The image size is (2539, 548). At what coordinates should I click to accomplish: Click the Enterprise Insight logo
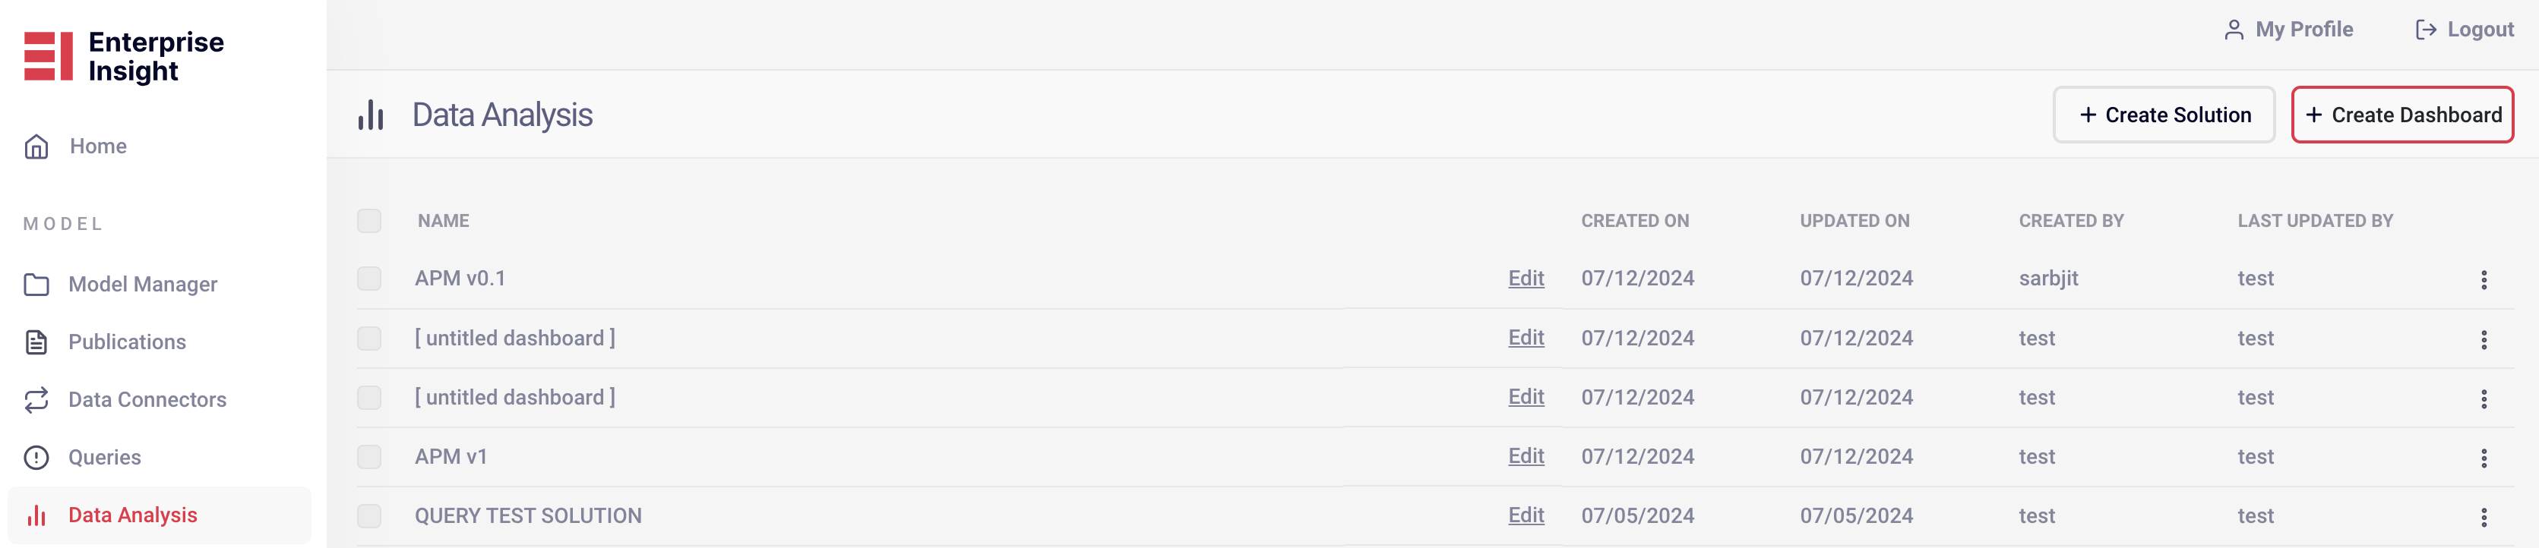(x=124, y=56)
